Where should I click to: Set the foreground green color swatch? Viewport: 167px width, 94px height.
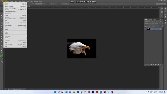click(x=1, y=56)
